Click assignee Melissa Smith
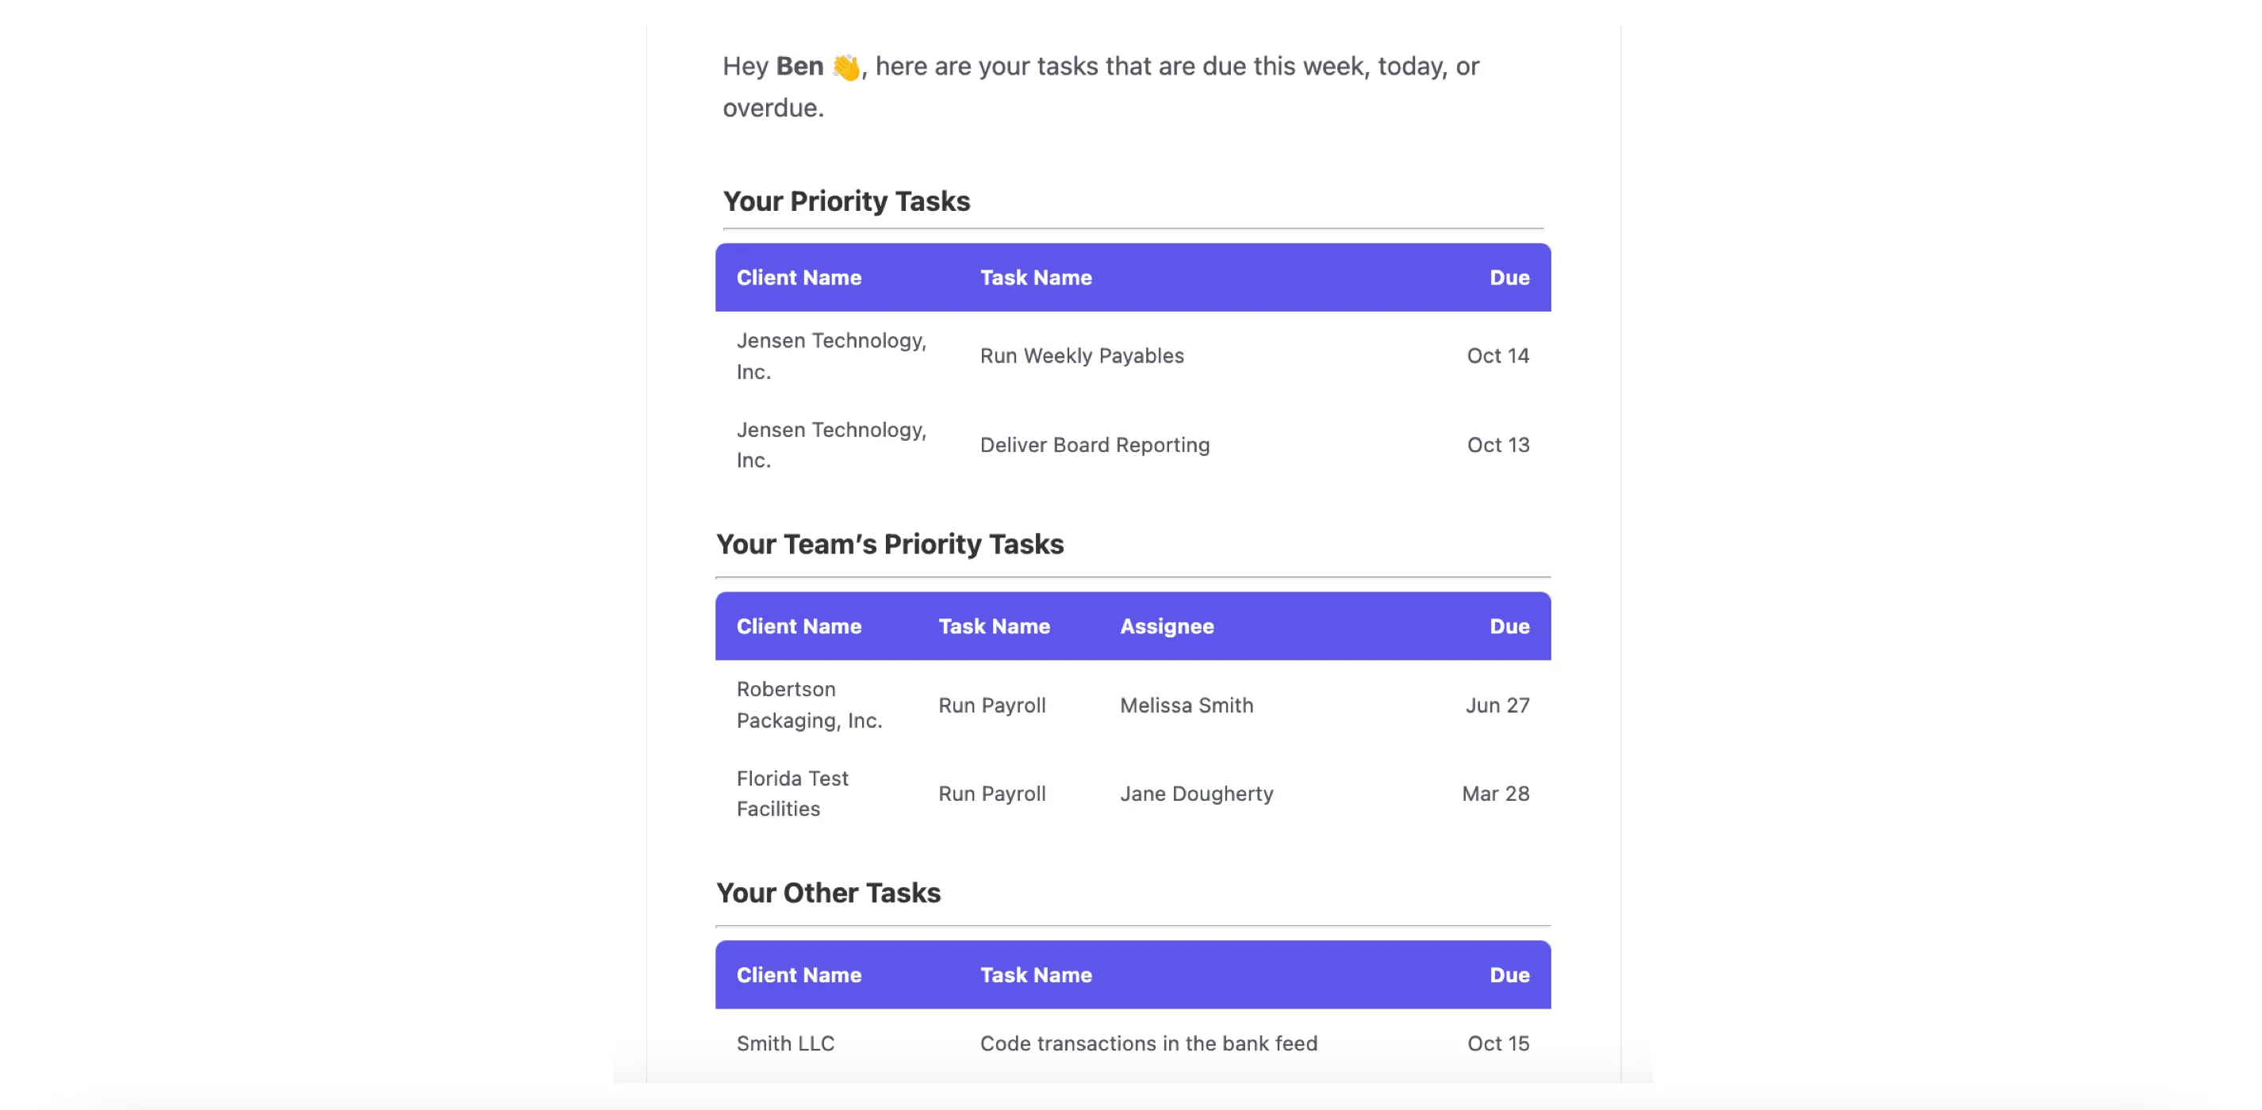 [1187, 705]
